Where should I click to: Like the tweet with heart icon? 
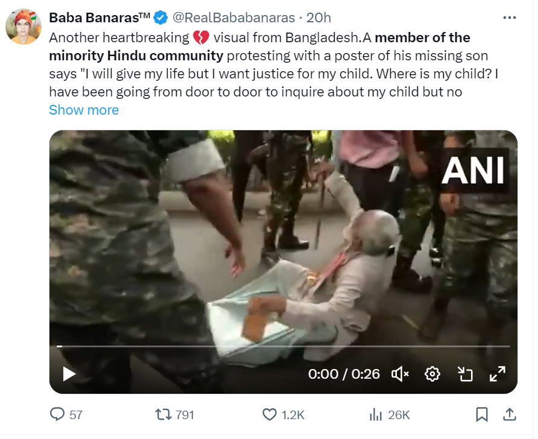click(x=270, y=414)
